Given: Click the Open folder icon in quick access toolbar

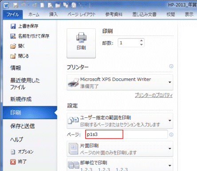Looking at the screenshot, I should [58, 5].
